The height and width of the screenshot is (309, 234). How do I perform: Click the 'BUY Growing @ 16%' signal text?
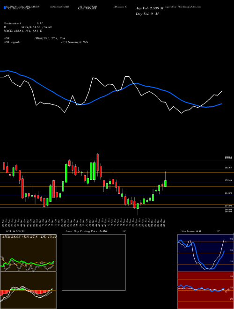pos(74,42)
